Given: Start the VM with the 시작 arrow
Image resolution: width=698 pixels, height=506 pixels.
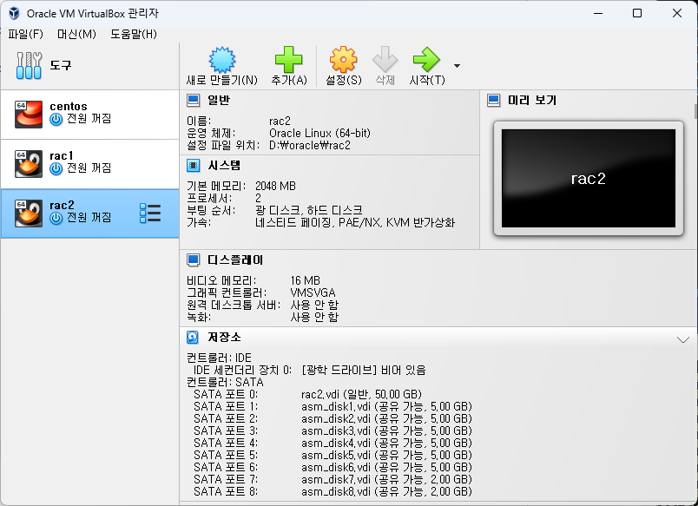Looking at the screenshot, I should tap(426, 60).
